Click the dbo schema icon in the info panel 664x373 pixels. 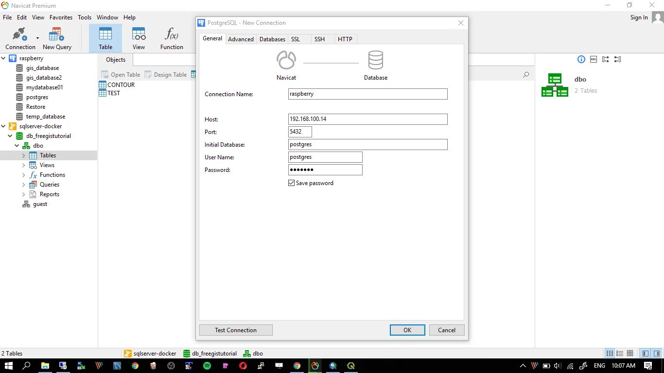coord(555,85)
